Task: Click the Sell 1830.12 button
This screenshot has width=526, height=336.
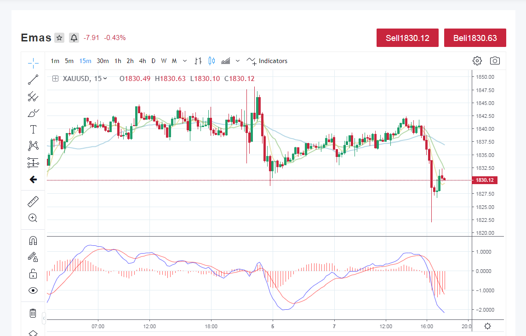Action: click(407, 38)
